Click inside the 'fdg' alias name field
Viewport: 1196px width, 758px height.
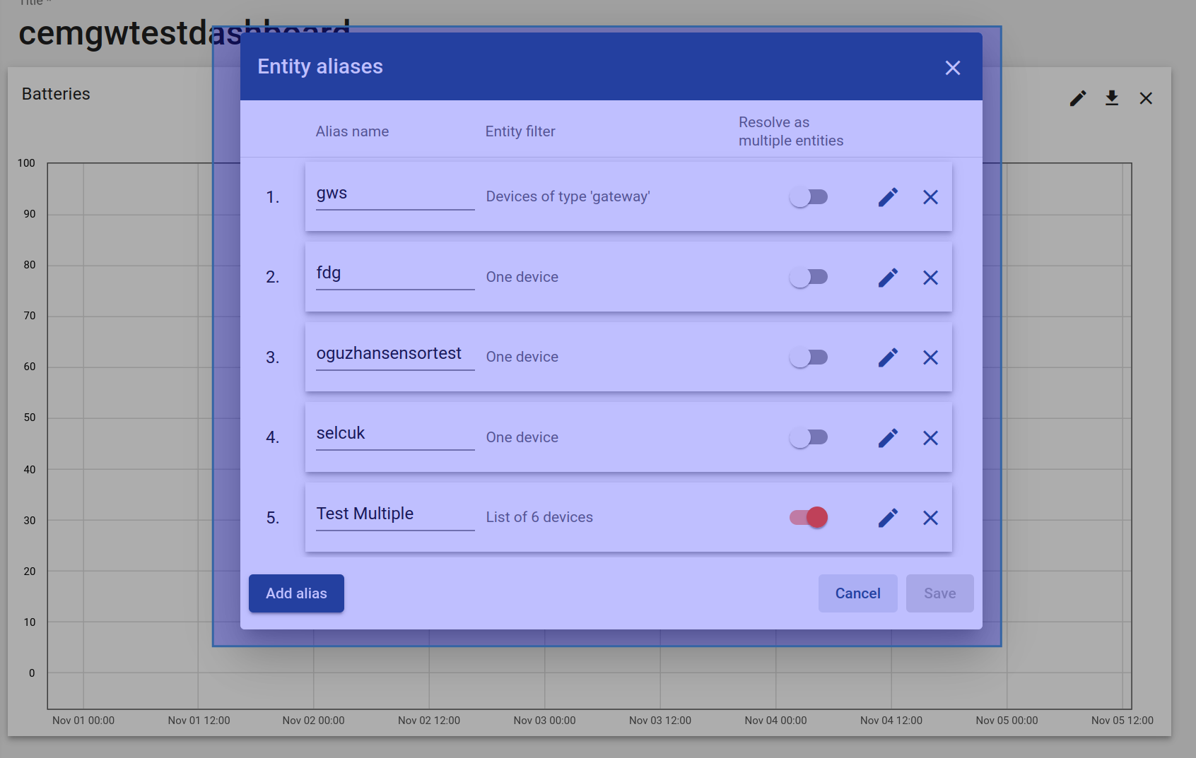tap(394, 273)
